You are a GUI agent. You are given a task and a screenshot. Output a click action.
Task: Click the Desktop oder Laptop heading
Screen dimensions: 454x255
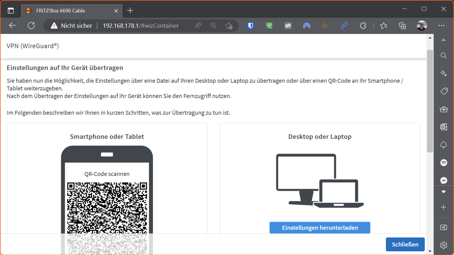(x=320, y=136)
